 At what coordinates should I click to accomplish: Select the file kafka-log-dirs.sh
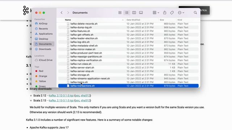coord(80,42)
